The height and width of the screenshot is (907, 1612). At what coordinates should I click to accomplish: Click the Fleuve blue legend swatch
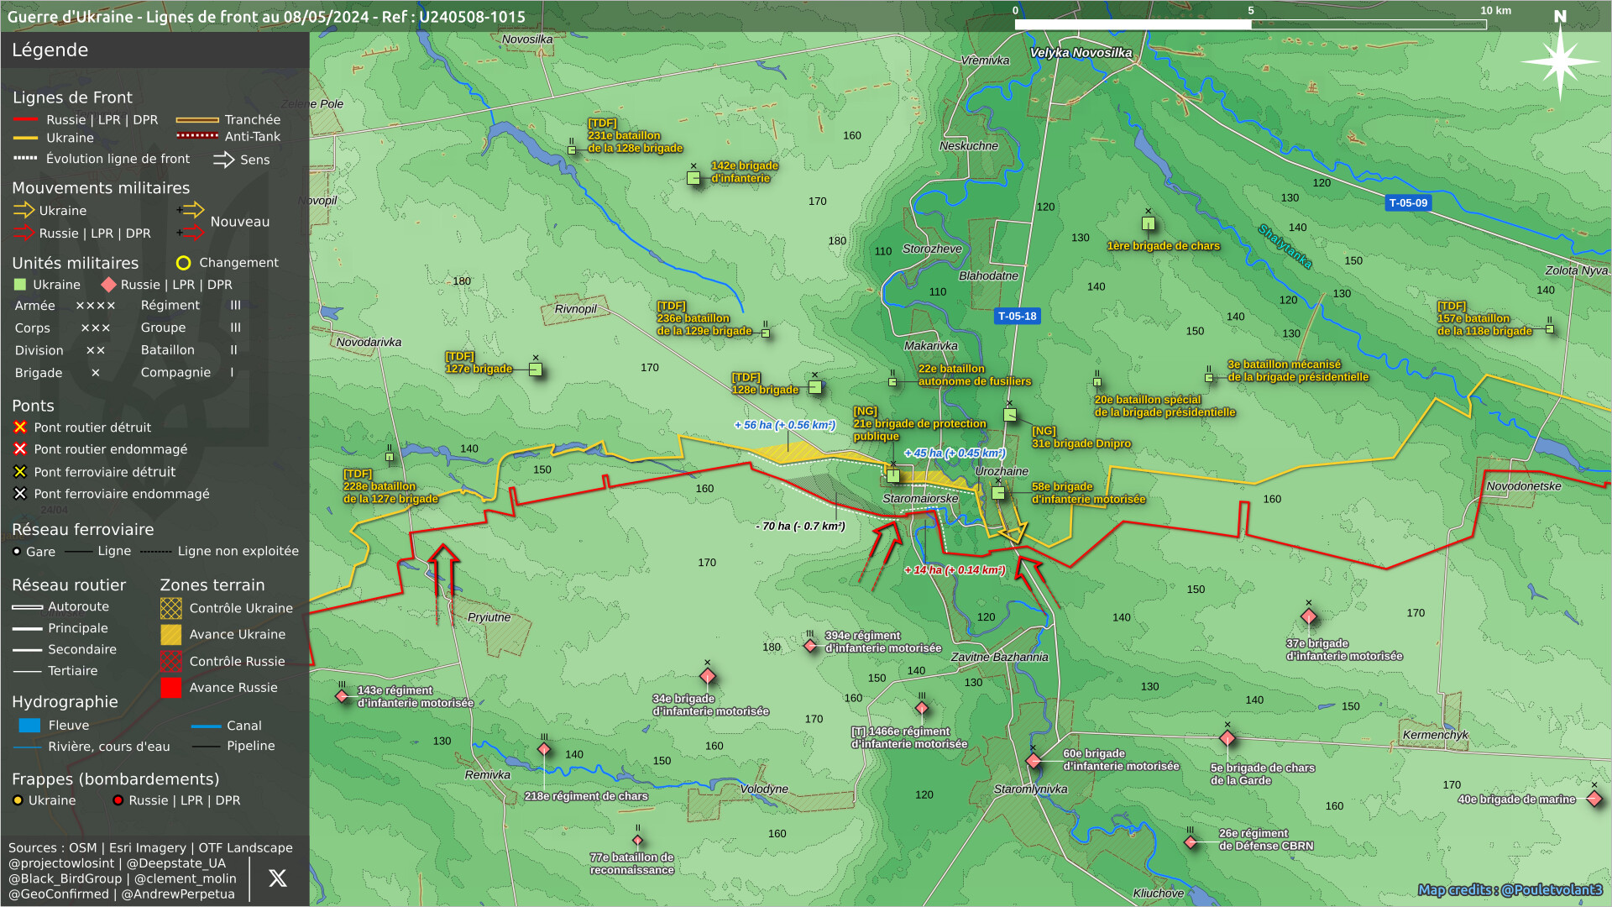tap(29, 726)
